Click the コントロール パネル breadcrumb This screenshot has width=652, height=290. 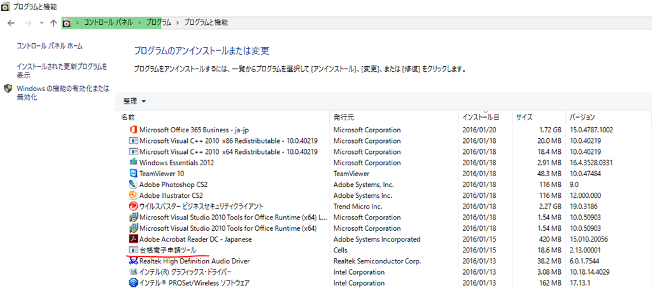108,23
